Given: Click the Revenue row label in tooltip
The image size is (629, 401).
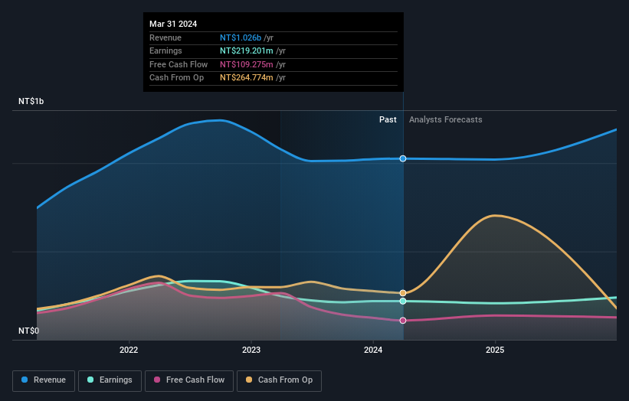Looking at the screenshot, I should click(165, 37).
